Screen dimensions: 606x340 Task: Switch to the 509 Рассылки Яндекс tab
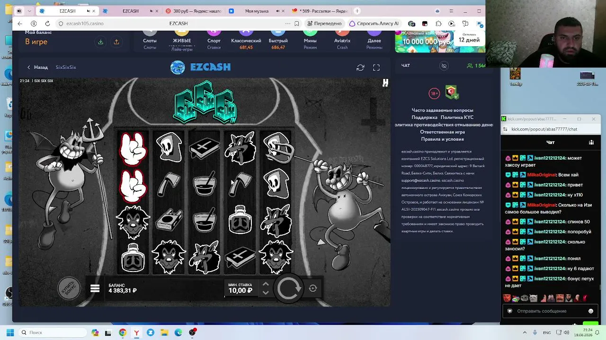[320, 11]
